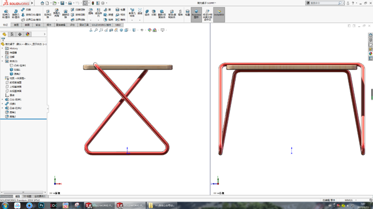Click the Edit Appearance color ball icon

[150, 30]
